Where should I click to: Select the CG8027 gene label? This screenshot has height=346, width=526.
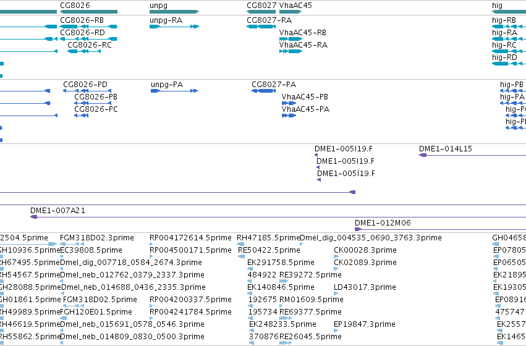(x=261, y=6)
